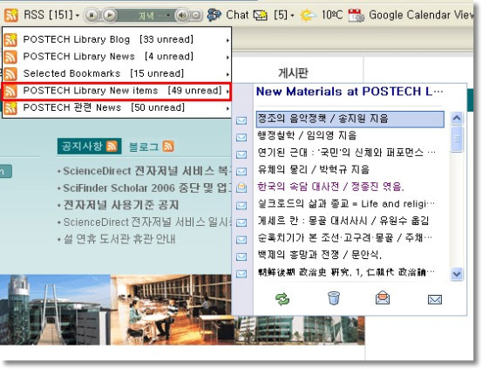Open 설 연휴 도서관 휴관 안내 link

119,239
